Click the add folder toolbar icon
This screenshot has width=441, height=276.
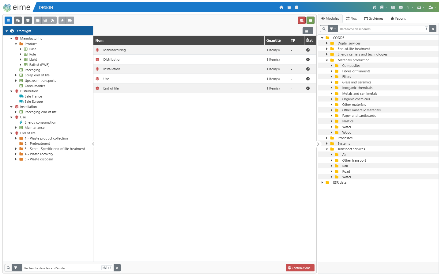(38, 20)
